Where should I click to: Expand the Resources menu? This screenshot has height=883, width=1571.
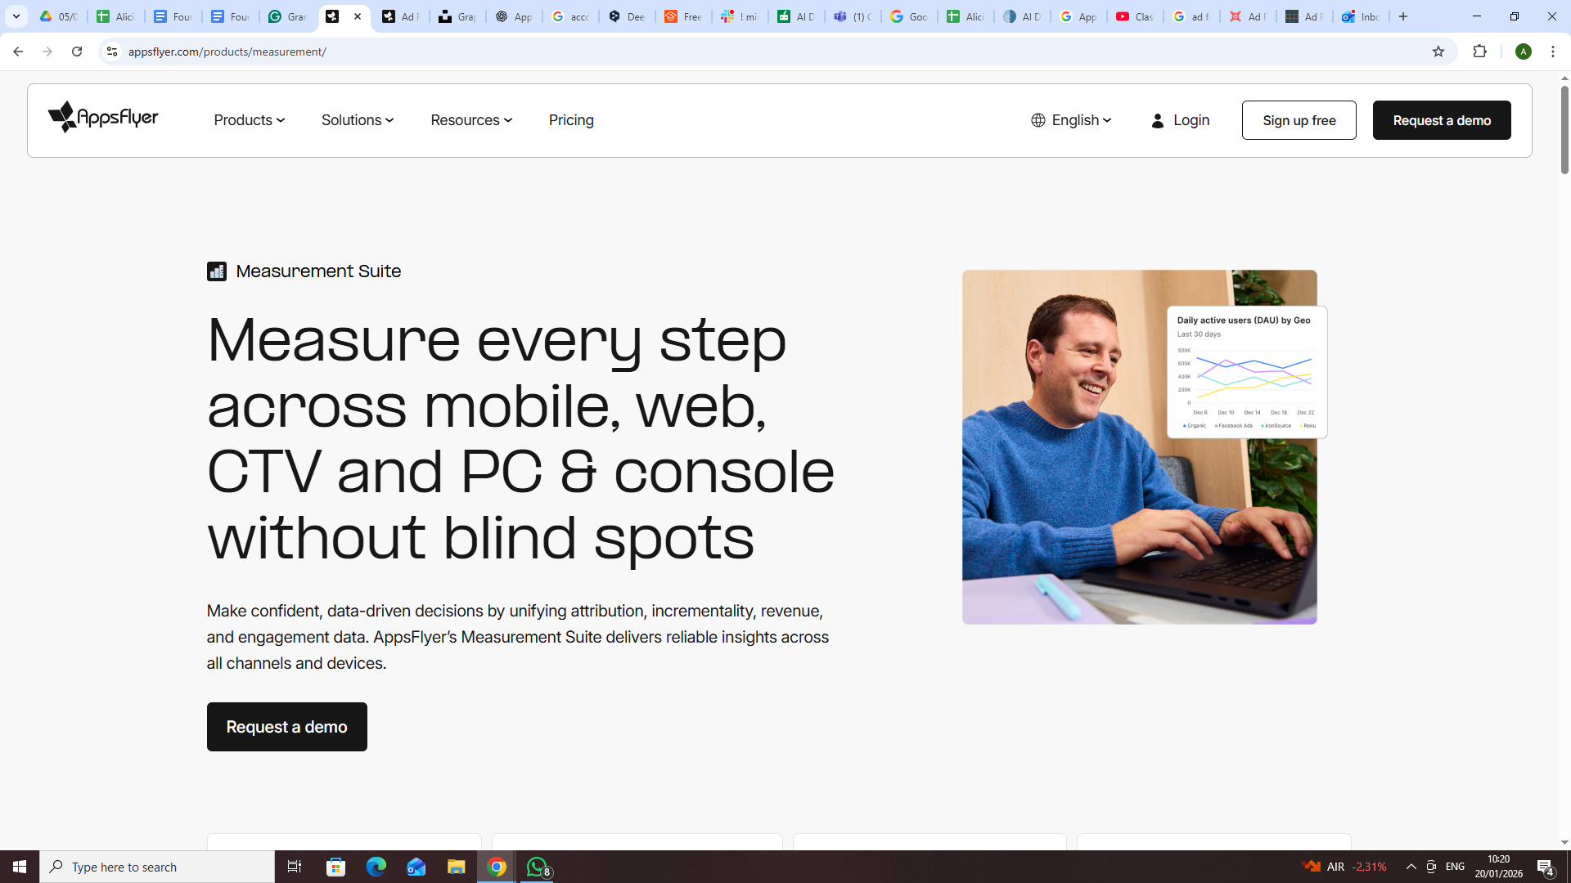(471, 120)
